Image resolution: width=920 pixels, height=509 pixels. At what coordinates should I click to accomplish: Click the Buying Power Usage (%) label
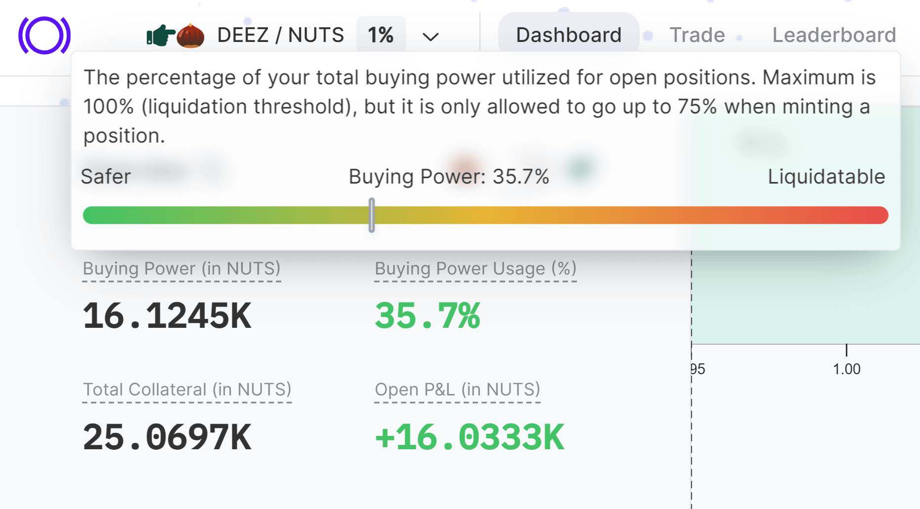(476, 269)
